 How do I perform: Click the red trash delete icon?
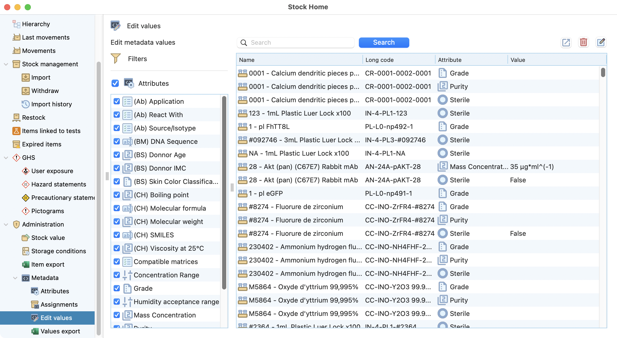point(583,42)
